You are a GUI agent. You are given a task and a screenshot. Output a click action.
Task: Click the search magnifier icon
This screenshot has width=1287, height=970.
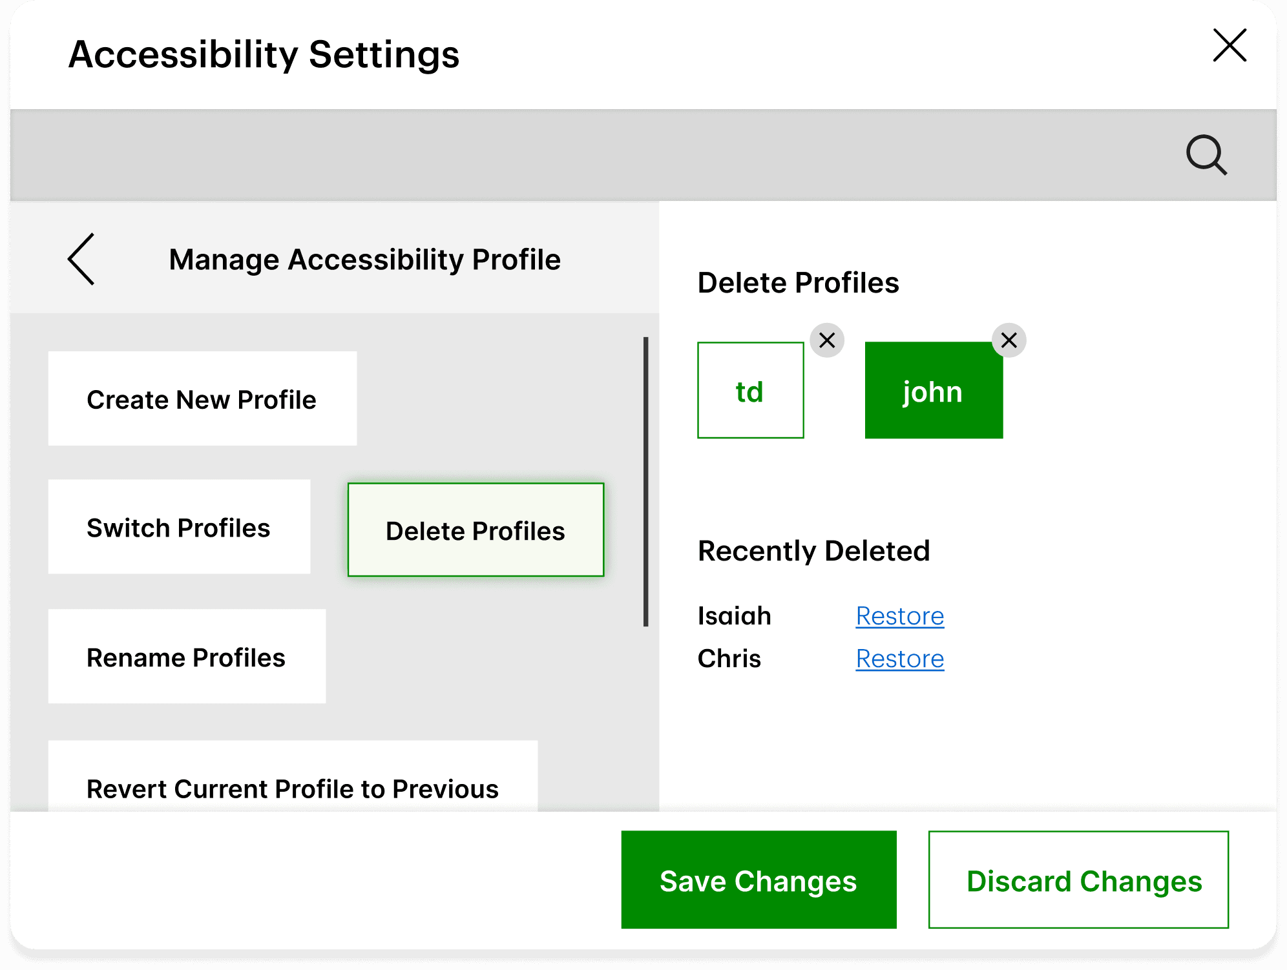pos(1206,155)
